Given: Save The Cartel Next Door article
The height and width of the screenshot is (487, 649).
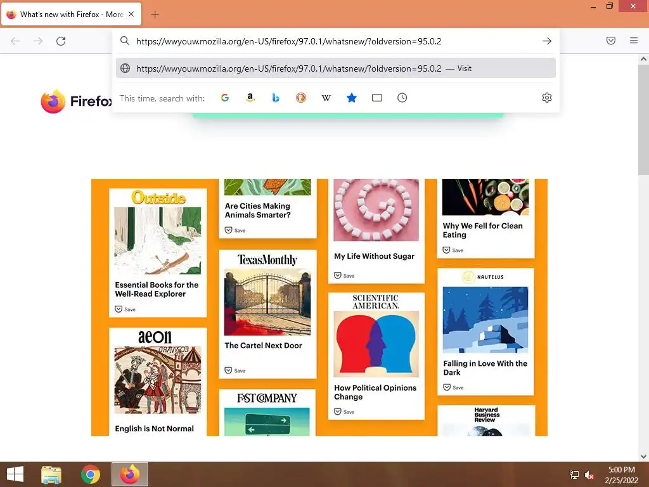Looking at the screenshot, I should [x=235, y=370].
